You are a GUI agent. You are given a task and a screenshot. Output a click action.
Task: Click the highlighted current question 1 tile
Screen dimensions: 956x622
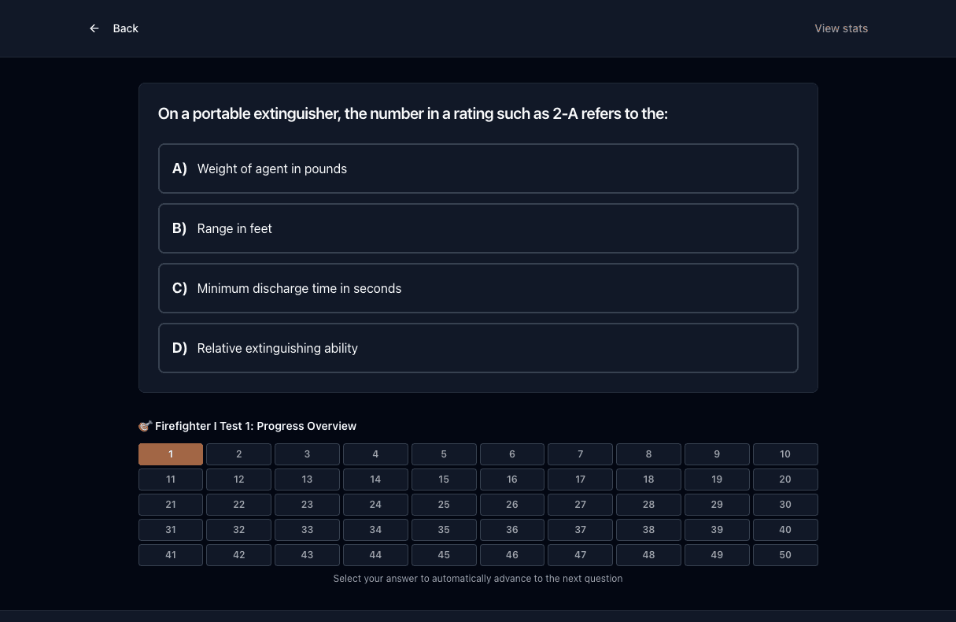tap(171, 454)
